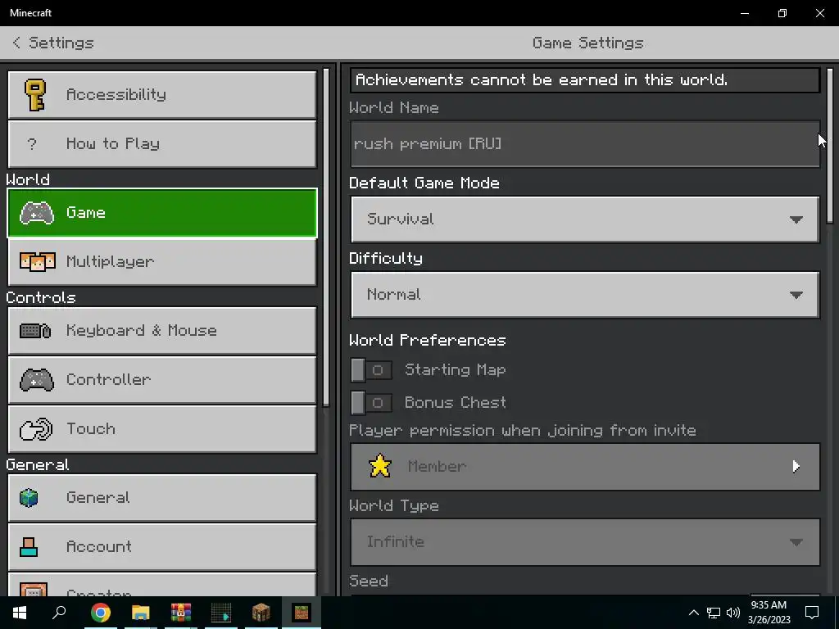Viewport: 839px width, 629px height.
Task: Click the pointing hand icon for Touch
Action: click(36, 429)
